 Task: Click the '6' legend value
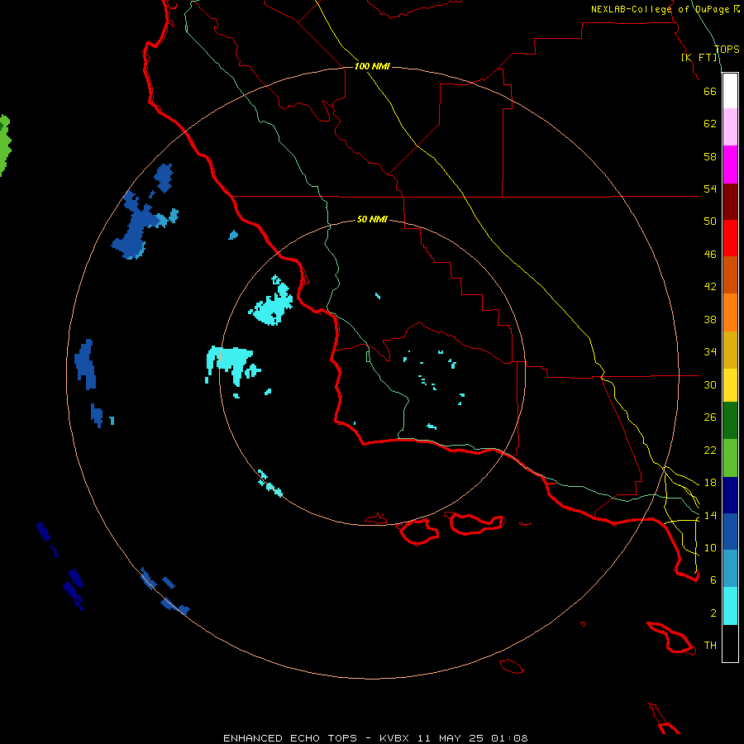coord(713,580)
